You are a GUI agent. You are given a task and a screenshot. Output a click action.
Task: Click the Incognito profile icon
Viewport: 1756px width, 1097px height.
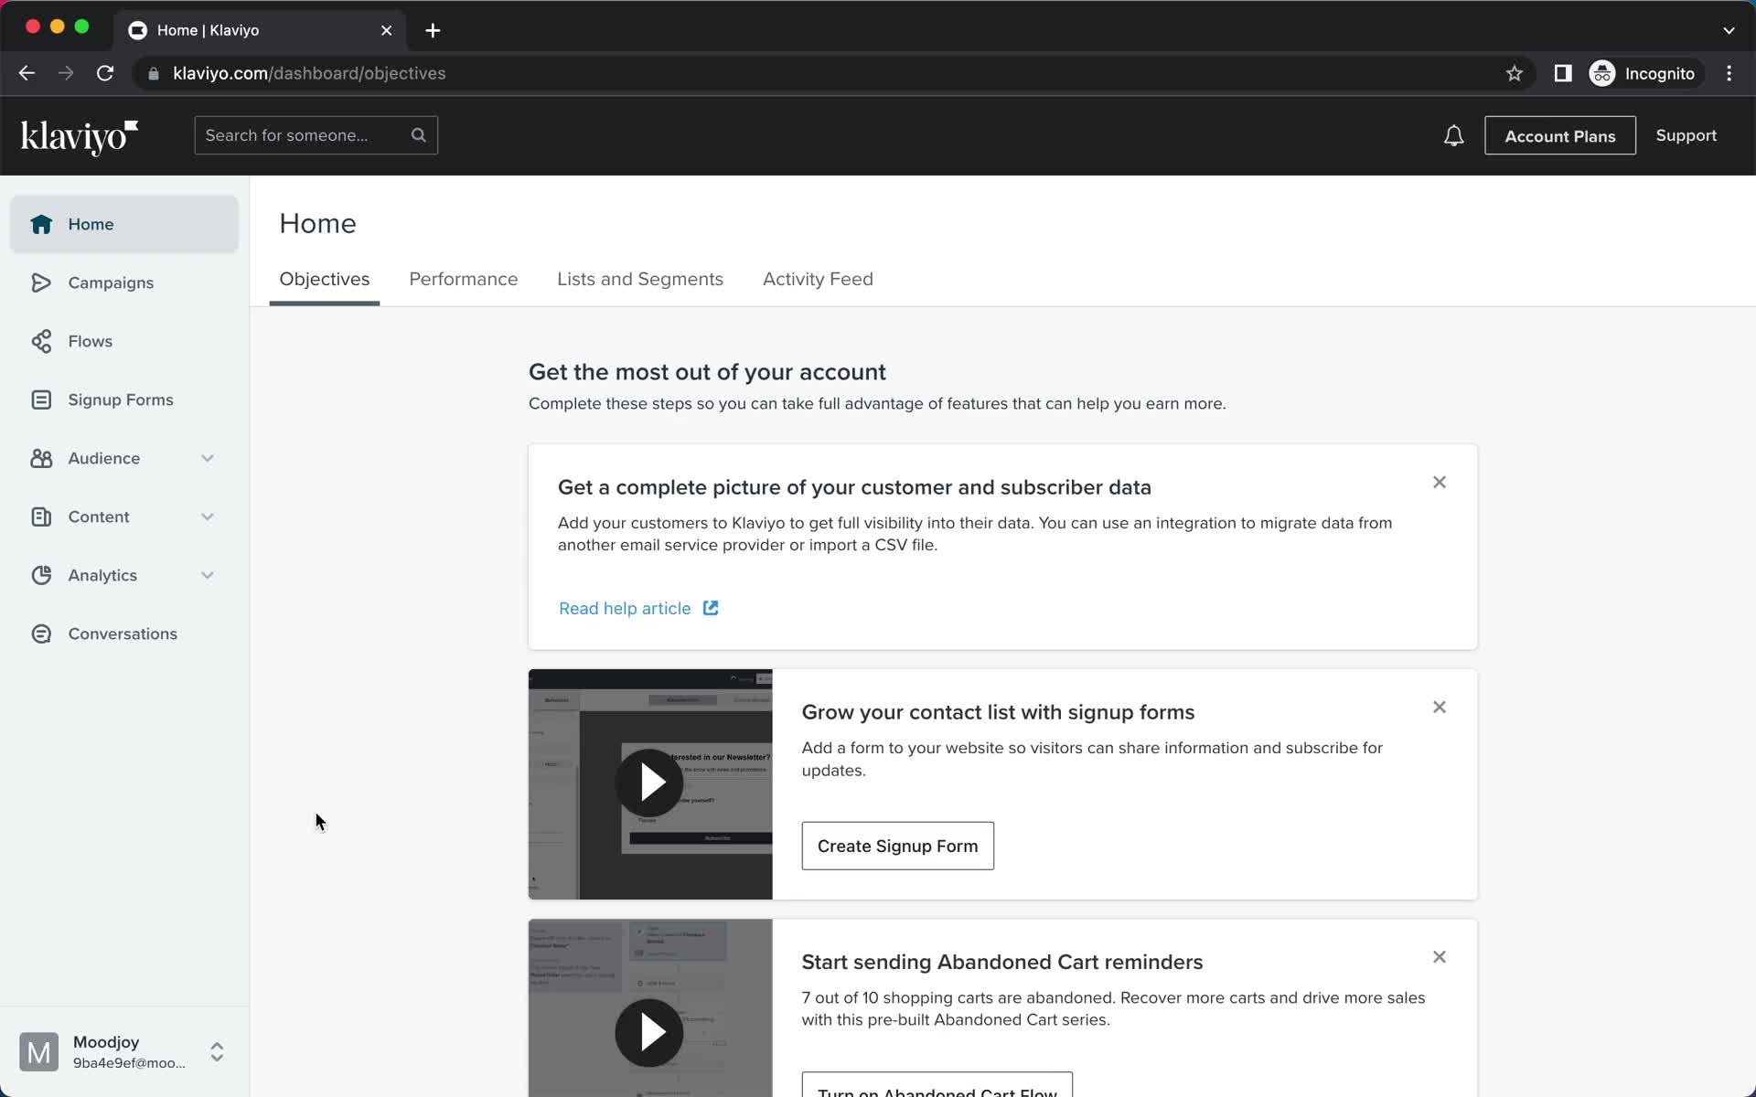(x=1602, y=73)
